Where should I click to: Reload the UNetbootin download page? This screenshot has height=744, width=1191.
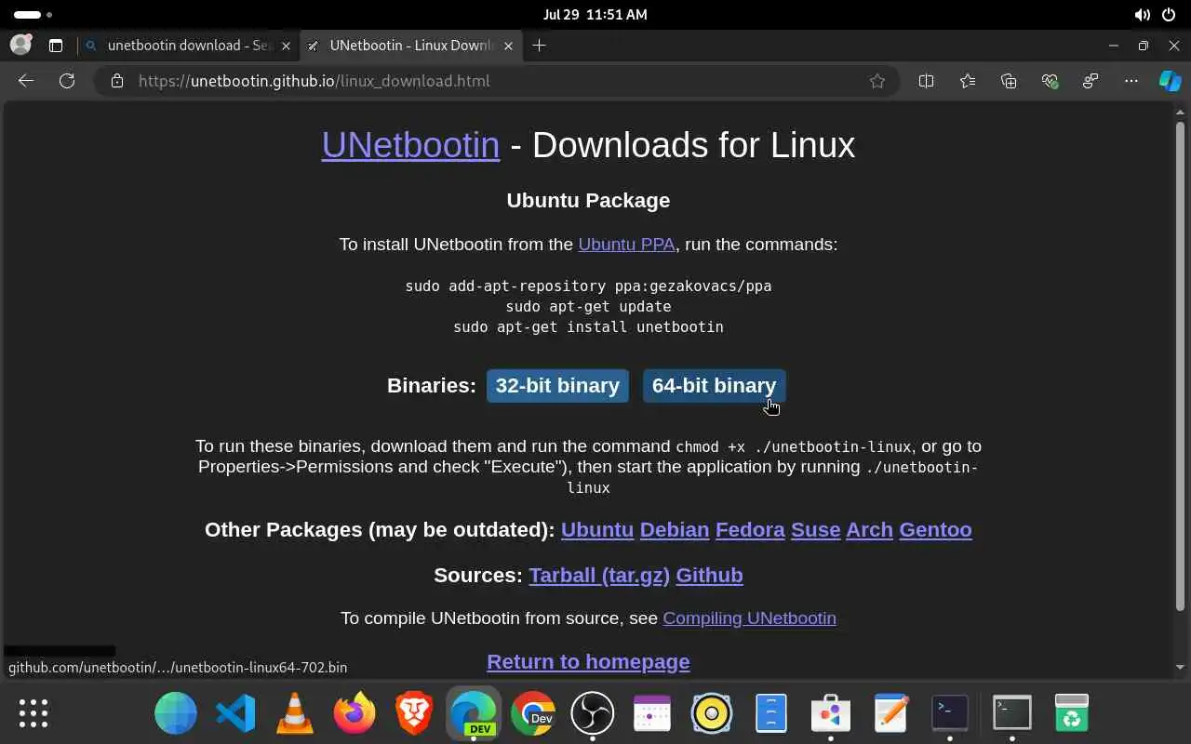[x=67, y=81]
